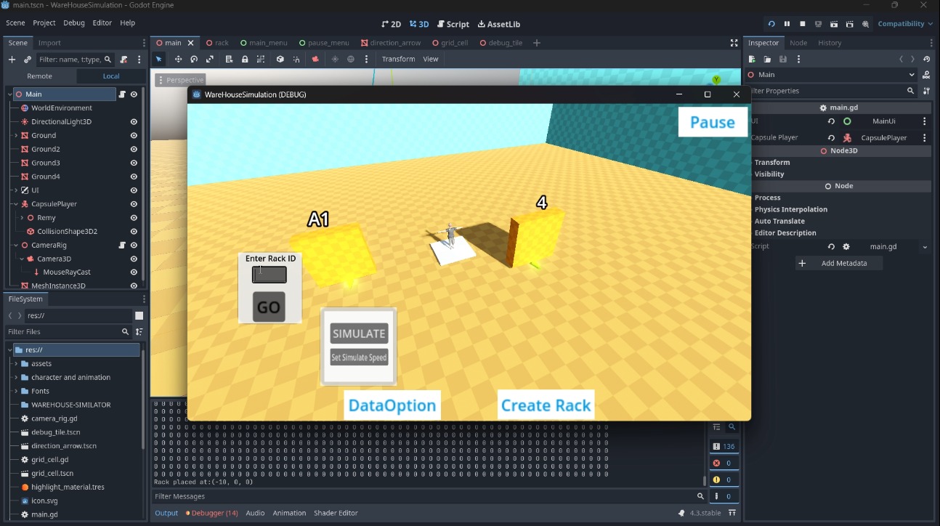The image size is (940, 526).
Task: Toggle visibility of the Ground2 node
Action: tap(134, 149)
